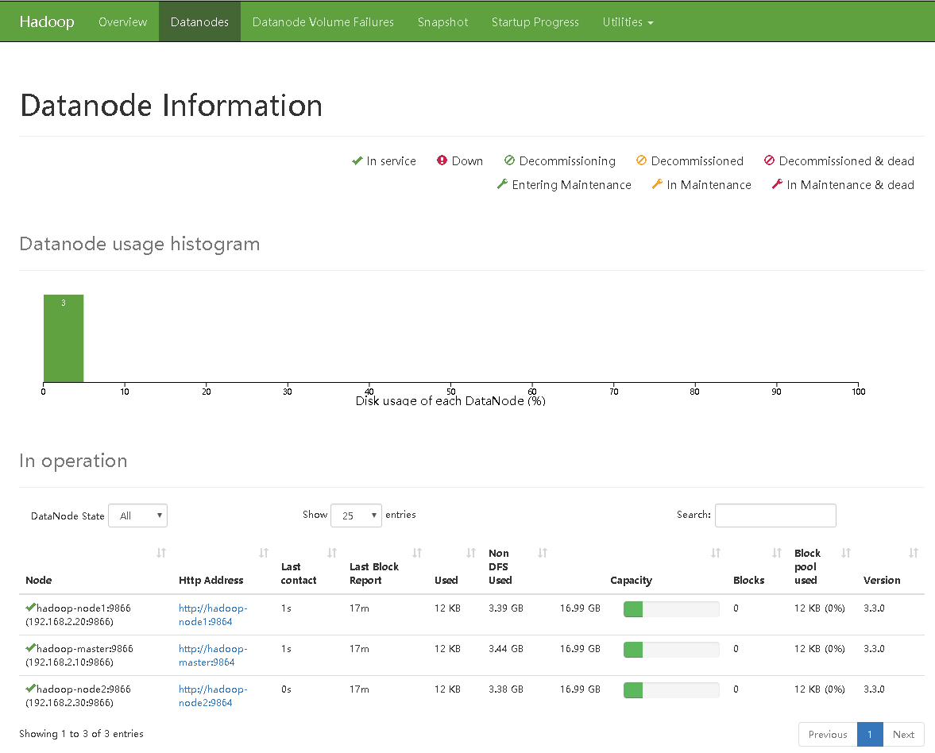935x753 pixels.
Task: Click hadoop-node1's 12 KB Used value
Action: [x=447, y=608]
